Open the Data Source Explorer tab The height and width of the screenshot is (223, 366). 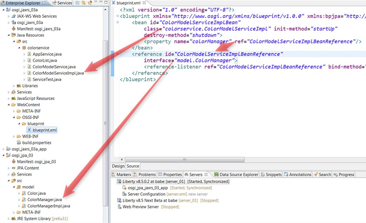point(236,175)
